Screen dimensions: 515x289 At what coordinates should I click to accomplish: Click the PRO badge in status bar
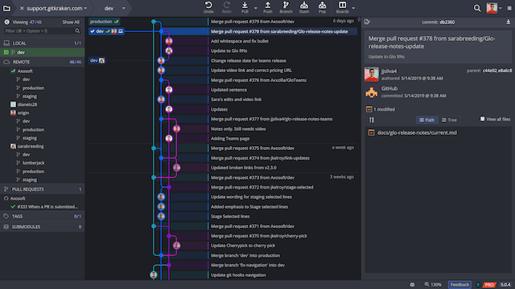tap(489, 285)
